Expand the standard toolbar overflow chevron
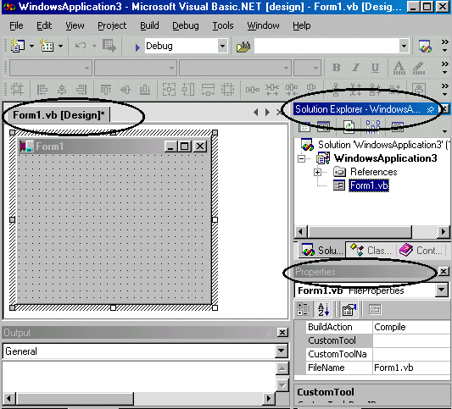Image resolution: width=452 pixels, height=409 pixels. click(x=445, y=46)
